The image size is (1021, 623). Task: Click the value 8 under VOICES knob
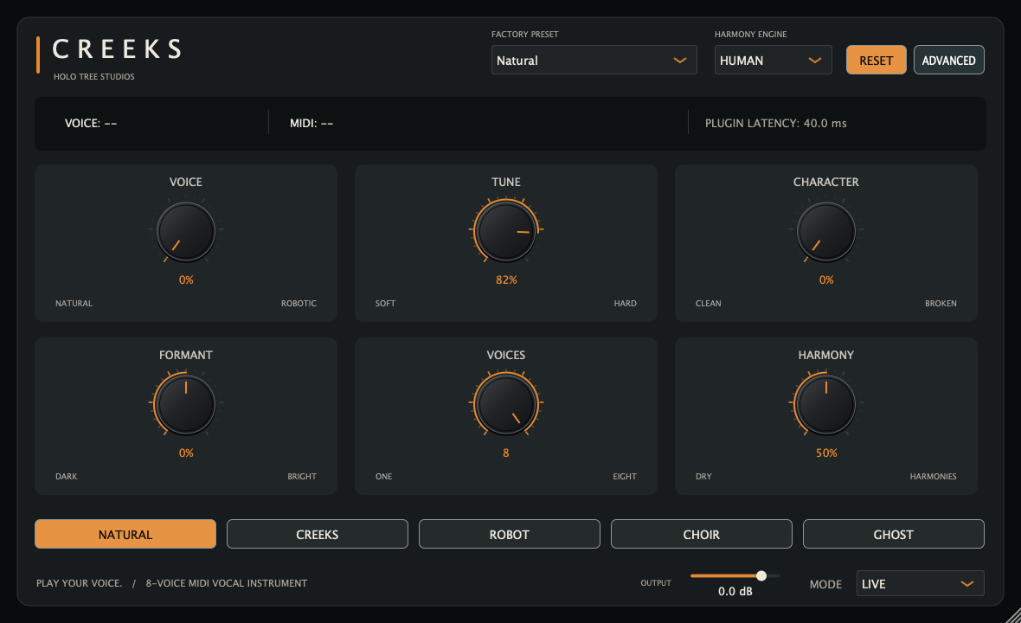coord(506,453)
